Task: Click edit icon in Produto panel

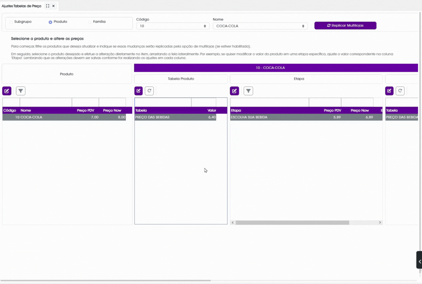Action: tap(7, 91)
